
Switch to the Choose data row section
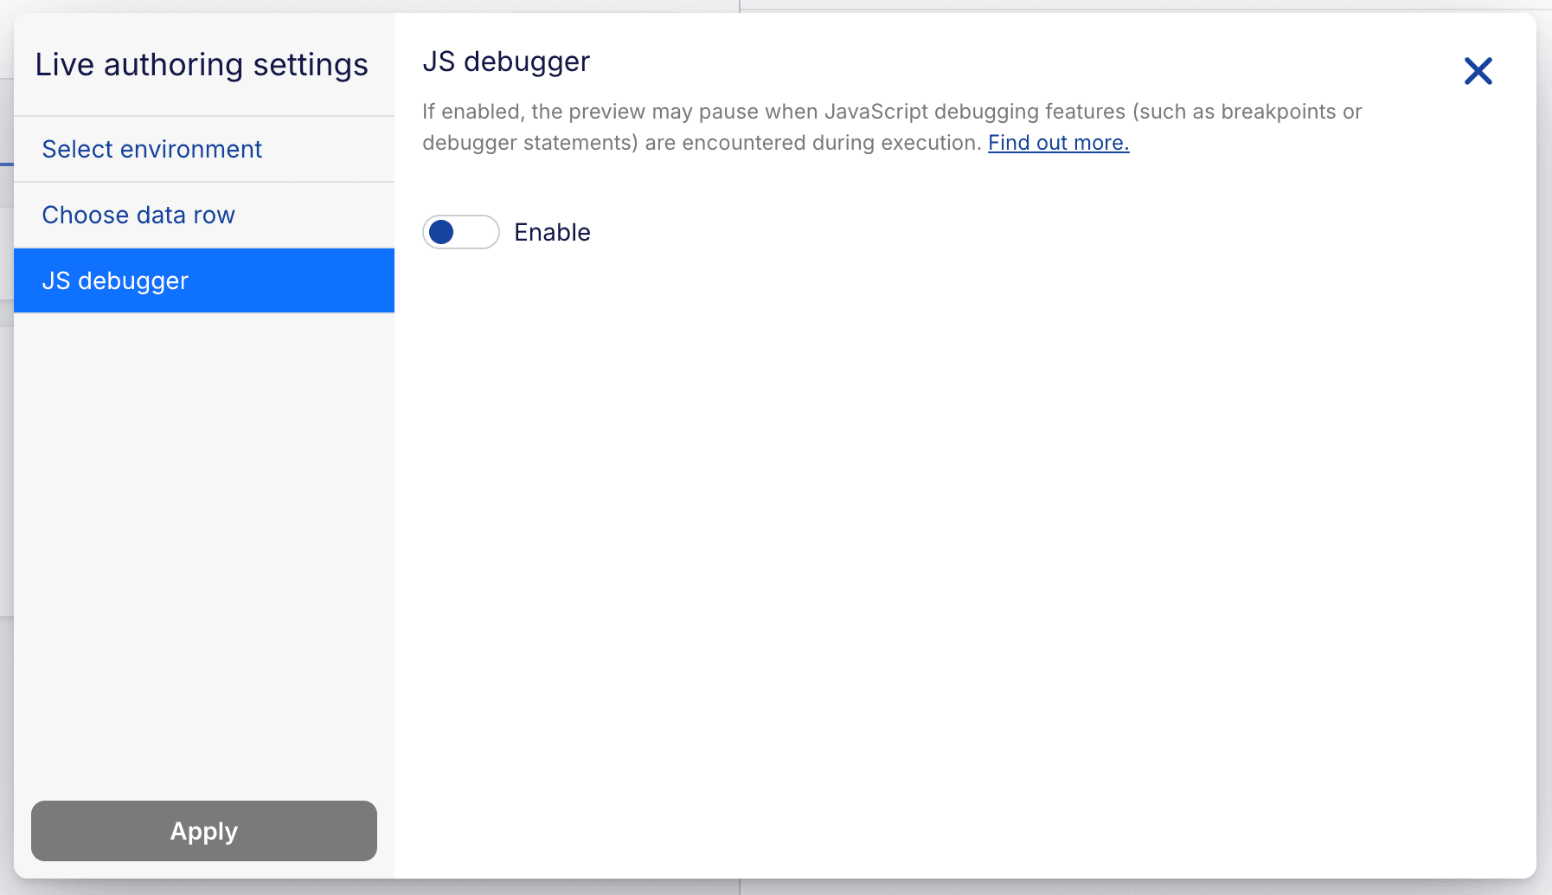(x=138, y=215)
